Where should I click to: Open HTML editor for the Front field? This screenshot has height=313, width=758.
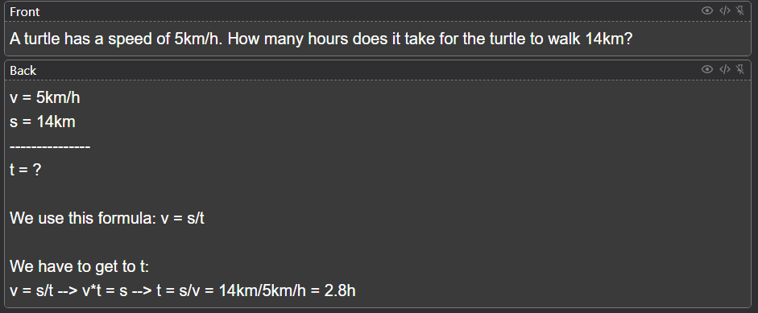tap(724, 10)
